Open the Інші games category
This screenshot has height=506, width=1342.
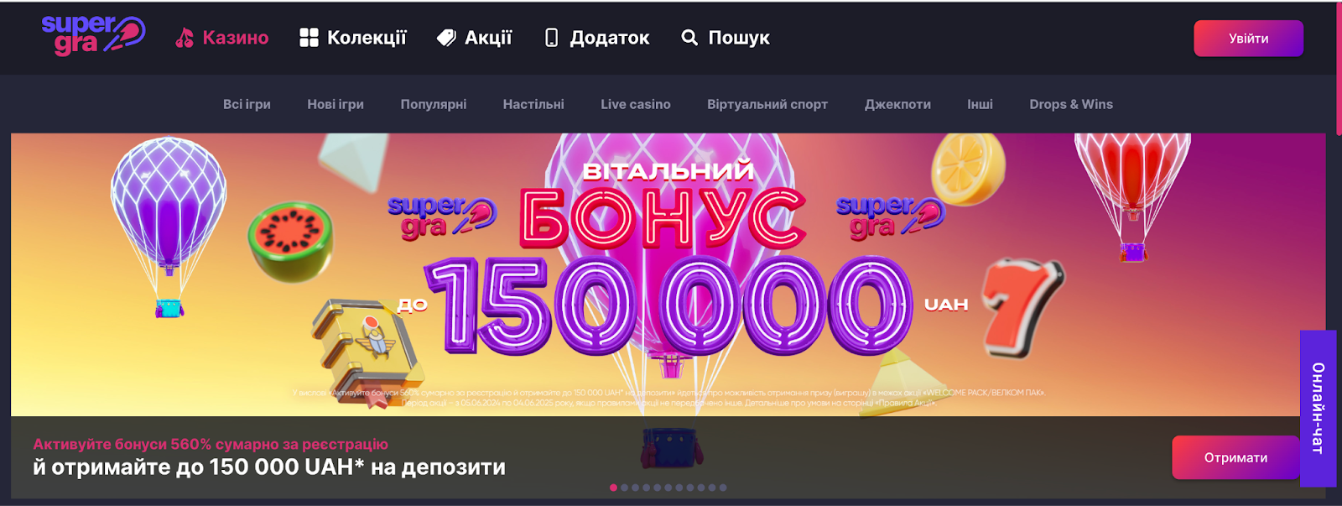tap(980, 104)
